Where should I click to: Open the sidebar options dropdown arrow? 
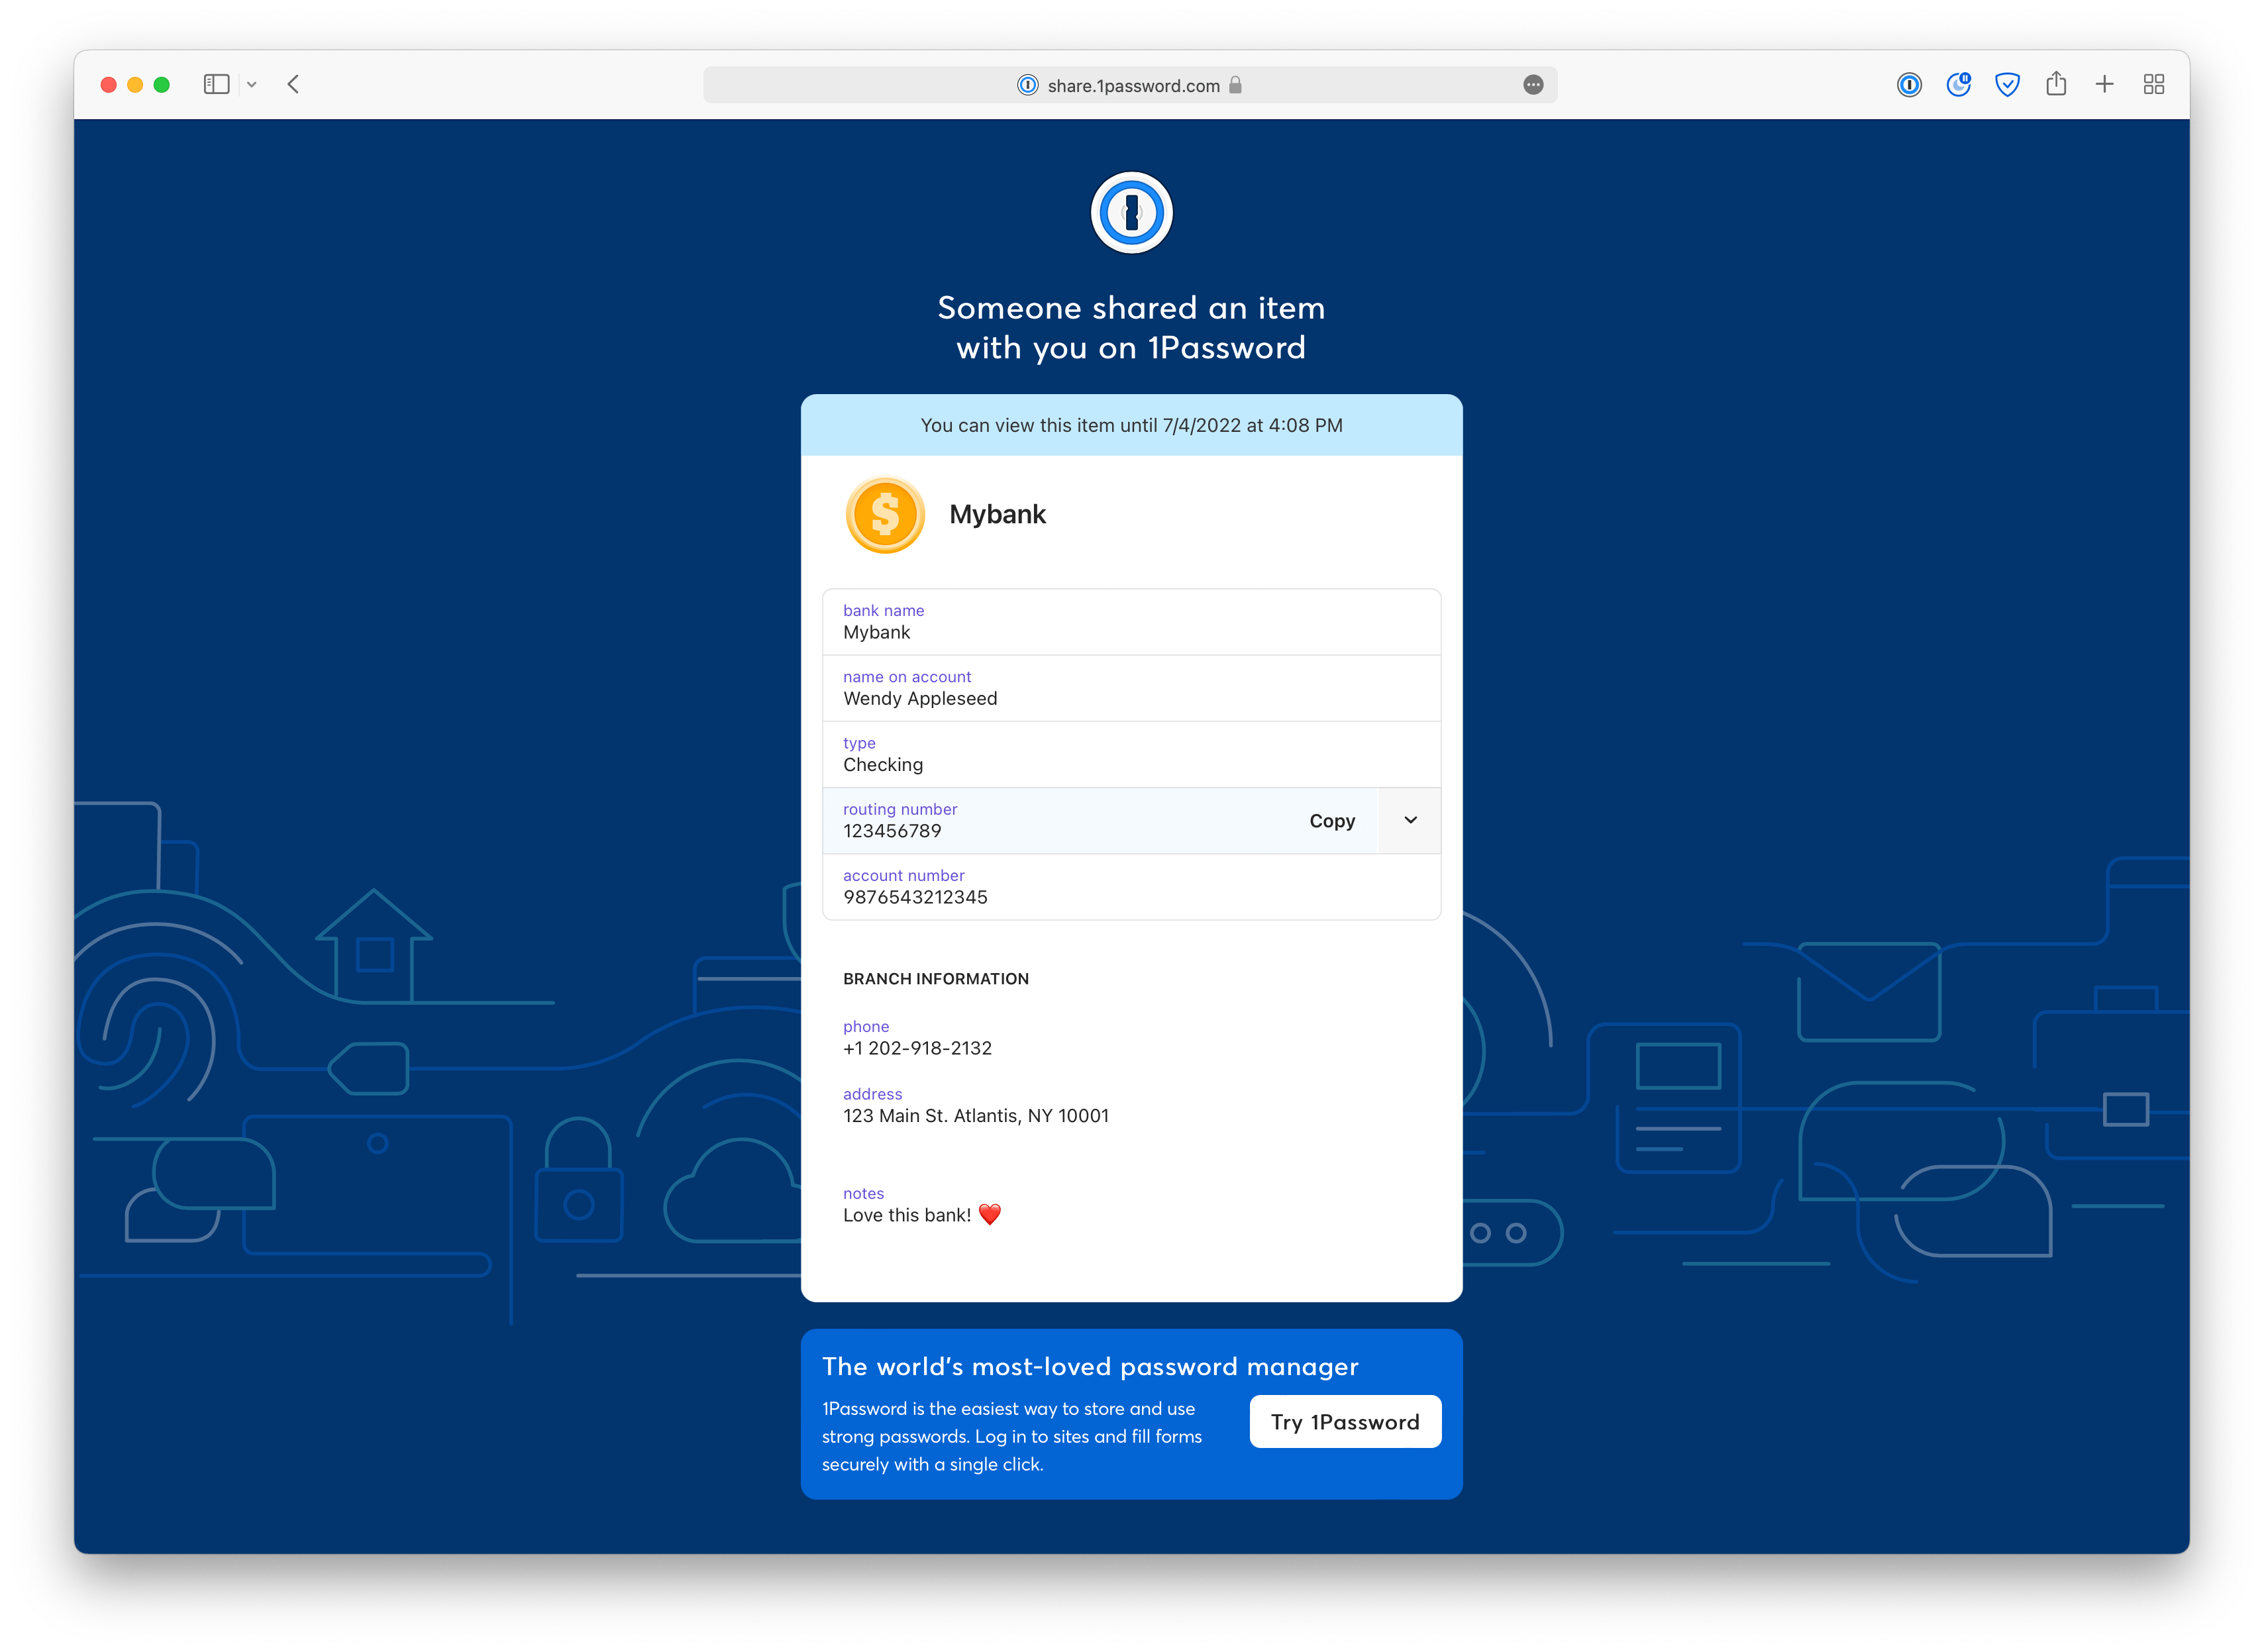(x=251, y=84)
